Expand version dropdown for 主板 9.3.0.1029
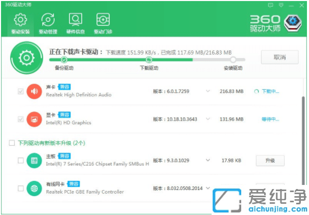 208,160
